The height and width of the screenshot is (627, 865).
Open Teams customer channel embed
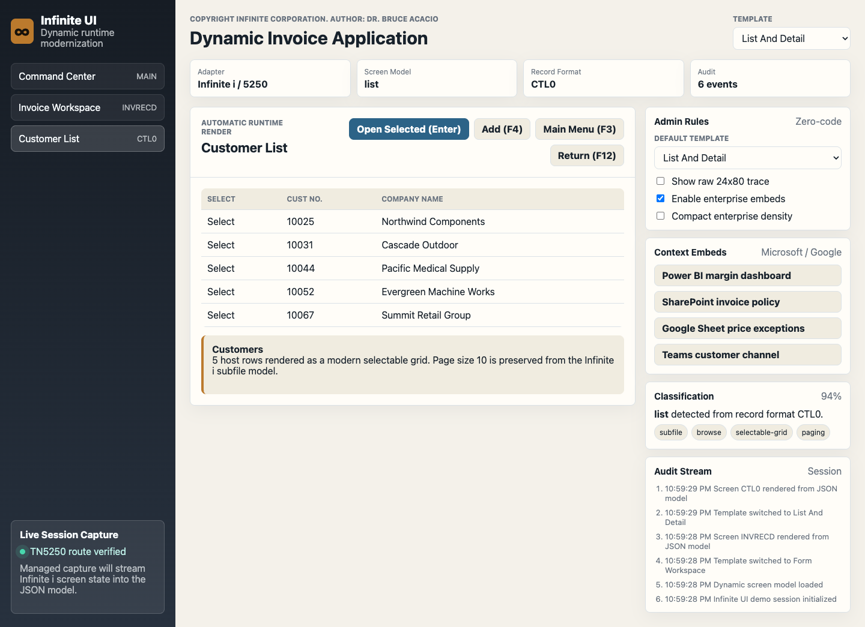click(747, 355)
